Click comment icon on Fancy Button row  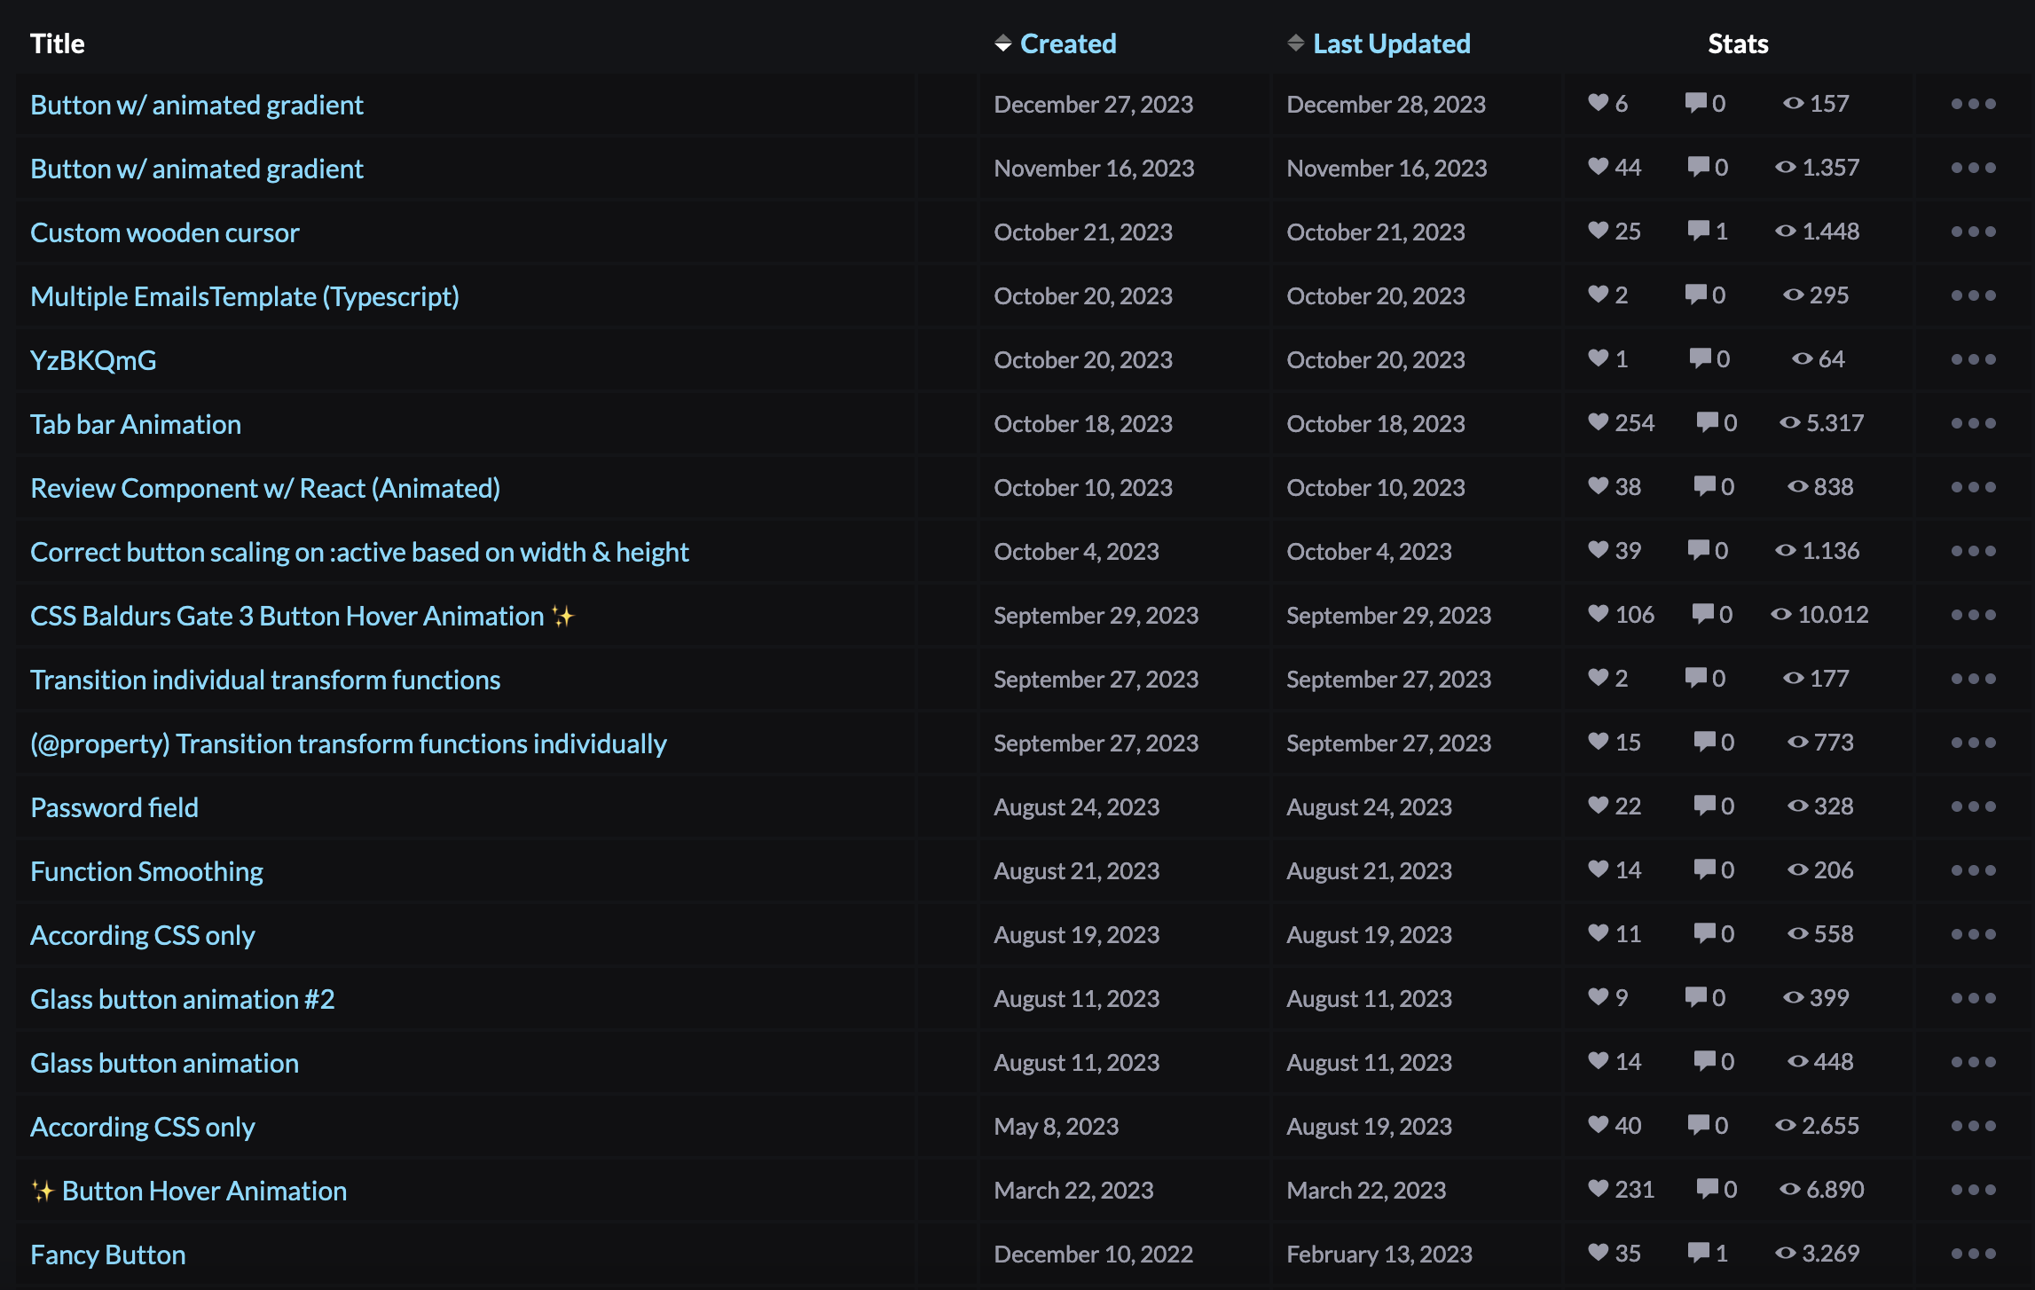pos(1698,1253)
